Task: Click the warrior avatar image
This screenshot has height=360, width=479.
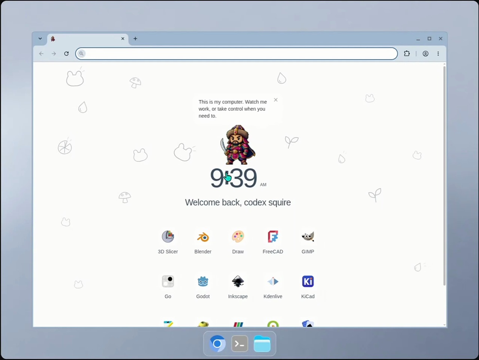Action: 238,145
